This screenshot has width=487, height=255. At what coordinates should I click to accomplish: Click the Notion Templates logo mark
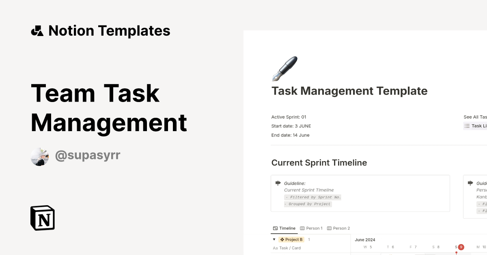38,30
